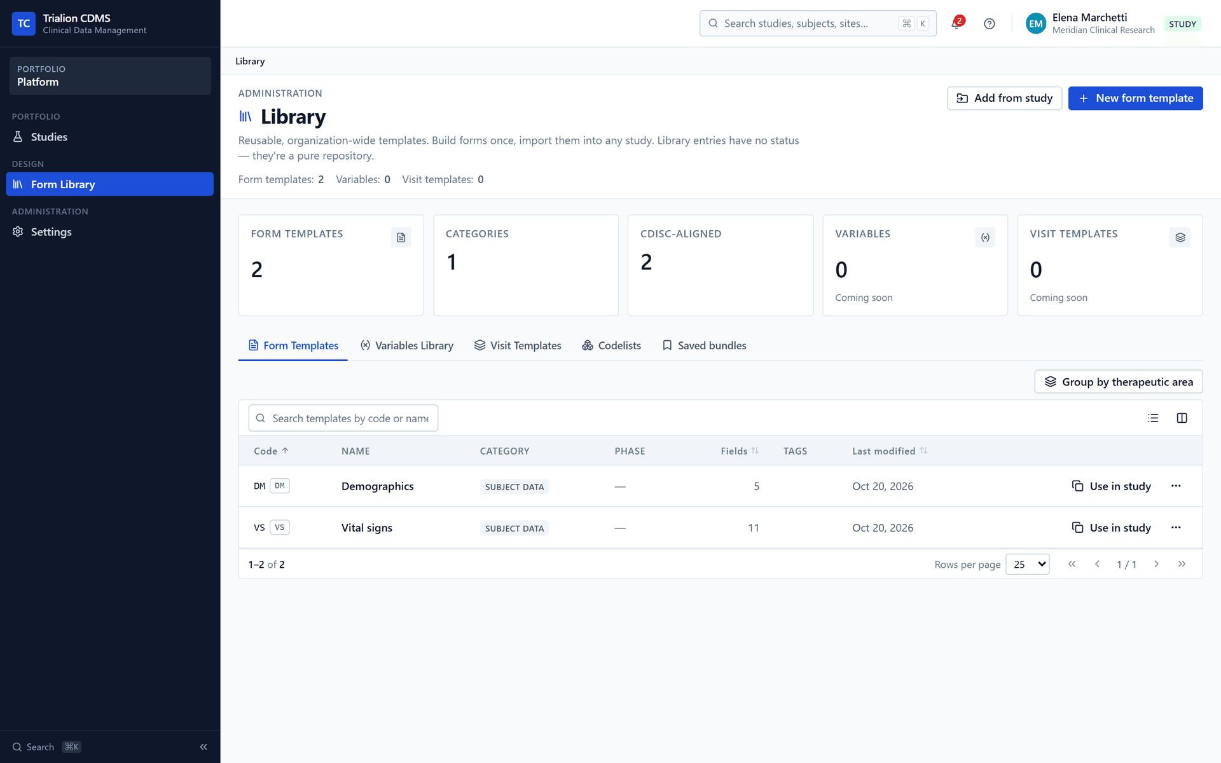Collapse the sidebar with double chevron
The image size is (1221, 763).
pyautogui.click(x=203, y=747)
